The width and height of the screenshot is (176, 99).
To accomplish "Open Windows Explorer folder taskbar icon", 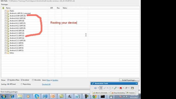I will pyautogui.click(x=20, y=97).
